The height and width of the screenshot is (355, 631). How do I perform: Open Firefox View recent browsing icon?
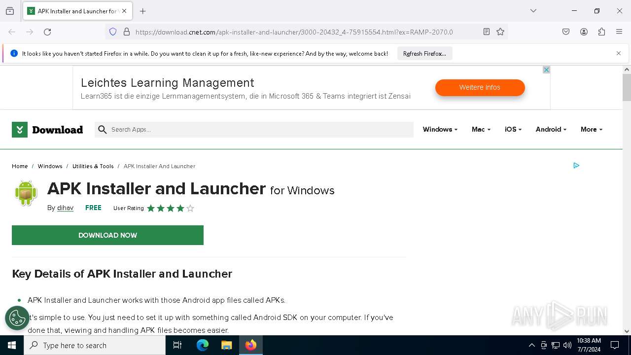pos(10,11)
